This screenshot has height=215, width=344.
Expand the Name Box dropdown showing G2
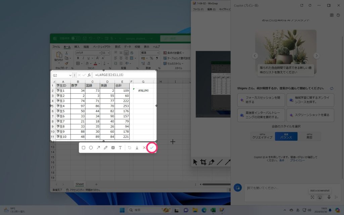pos(70,75)
